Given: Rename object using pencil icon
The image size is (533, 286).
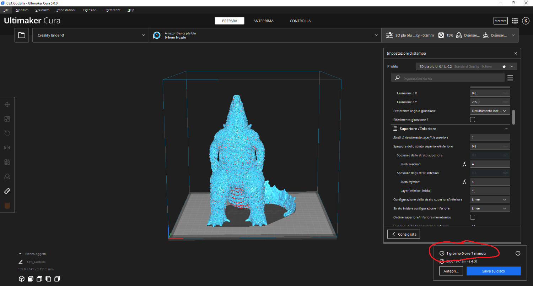Looking at the screenshot, I should tap(21, 262).
